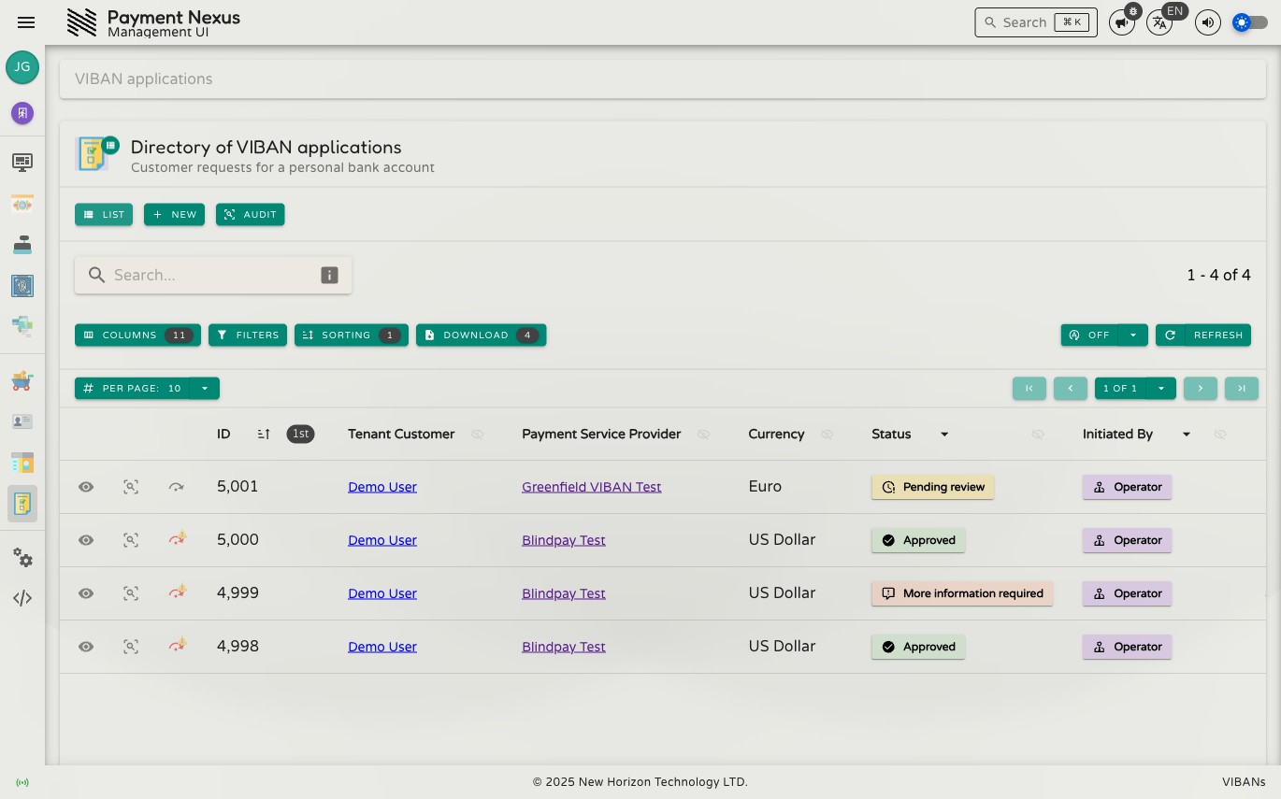Image resolution: width=1281 pixels, height=799 pixels.
Task: Open the hamburger main menu
Action: tap(26, 22)
